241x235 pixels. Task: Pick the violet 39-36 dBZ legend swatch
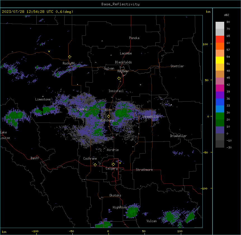tap(220, 95)
